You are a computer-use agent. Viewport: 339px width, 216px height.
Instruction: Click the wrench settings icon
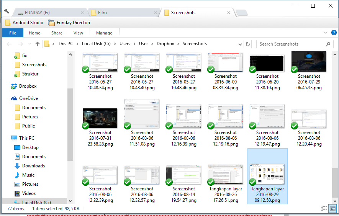pyautogui.click(x=7, y=11)
